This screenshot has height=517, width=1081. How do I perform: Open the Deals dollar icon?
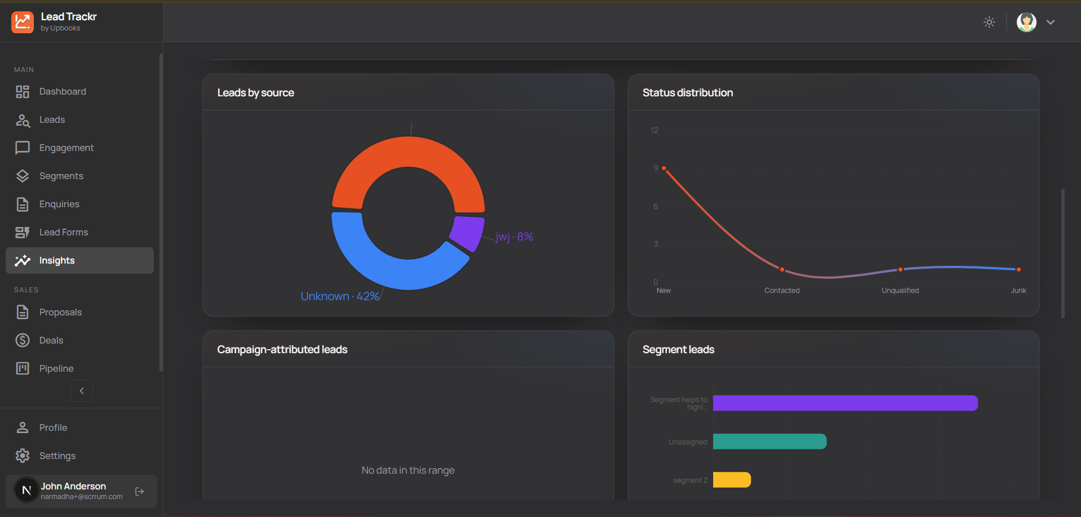pos(23,340)
